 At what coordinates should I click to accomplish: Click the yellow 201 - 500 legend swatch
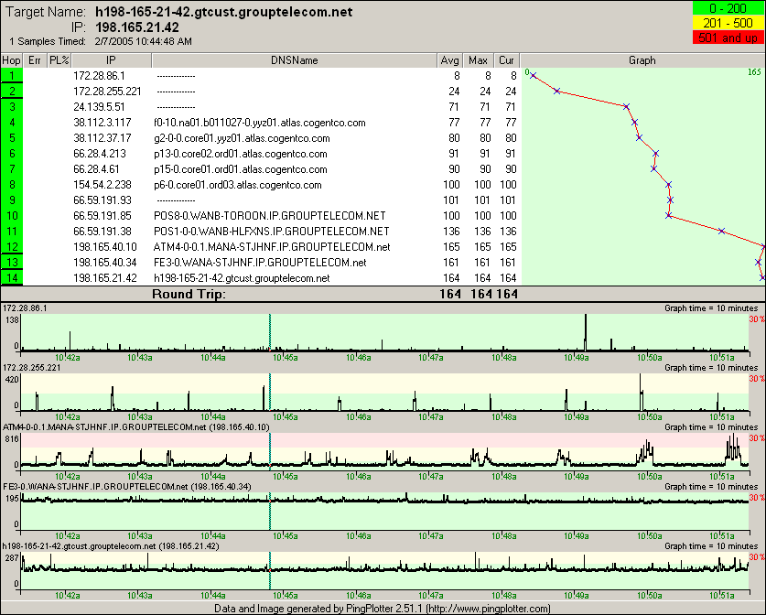click(x=728, y=24)
